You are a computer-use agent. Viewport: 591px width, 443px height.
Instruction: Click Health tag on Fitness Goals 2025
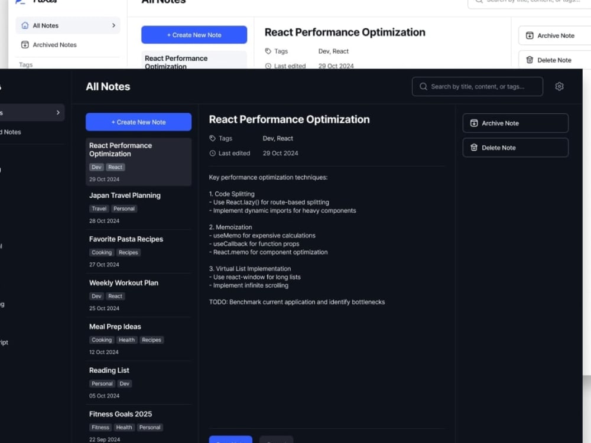pos(124,427)
